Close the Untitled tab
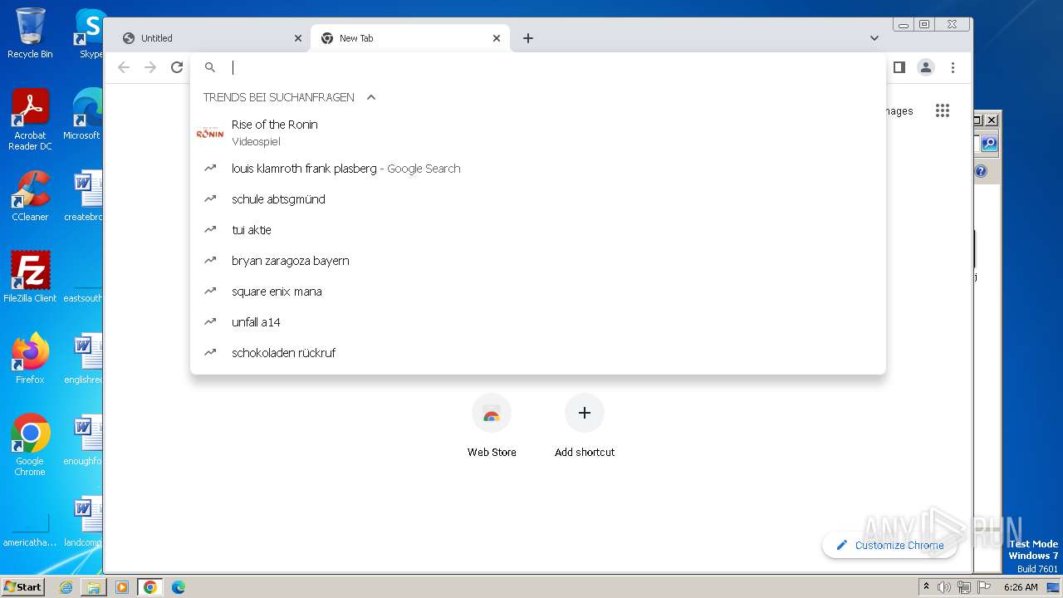Viewport: 1063px width, 598px height. [298, 38]
